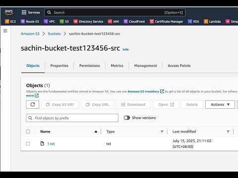
Task: Sort by Type column arrow
Action: pyautogui.click(x=162, y=132)
